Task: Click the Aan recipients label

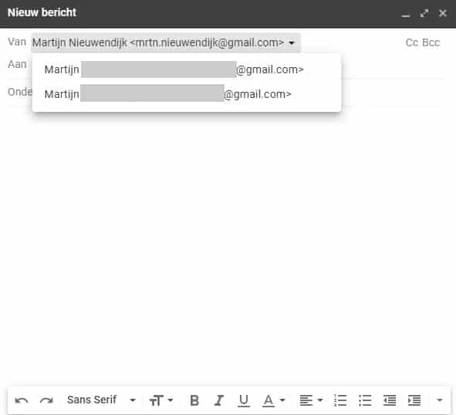Action: [17, 64]
